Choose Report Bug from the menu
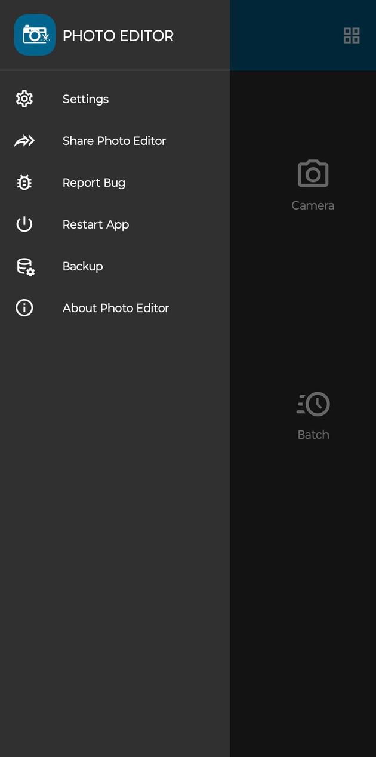 pos(94,182)
